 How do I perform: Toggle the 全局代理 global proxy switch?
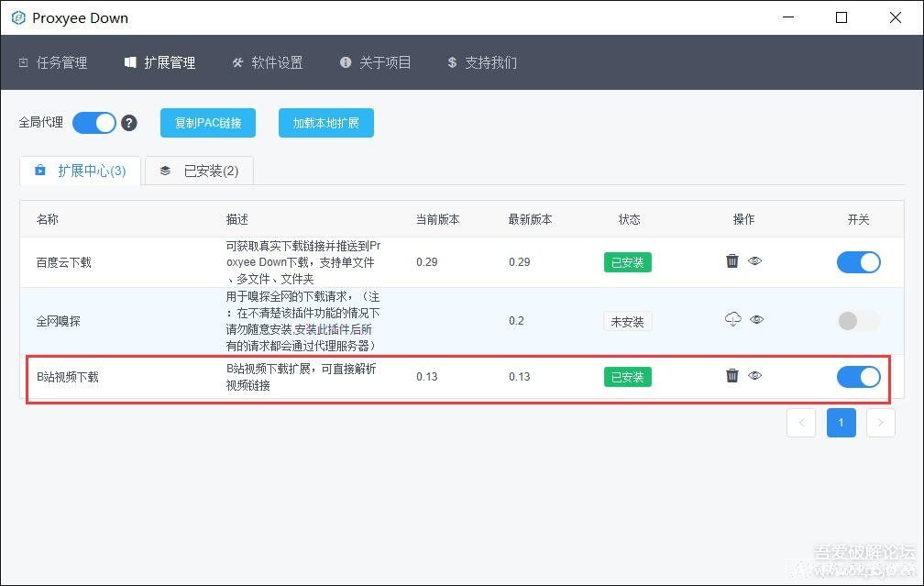pyautogui.click(x=94, y=123)
